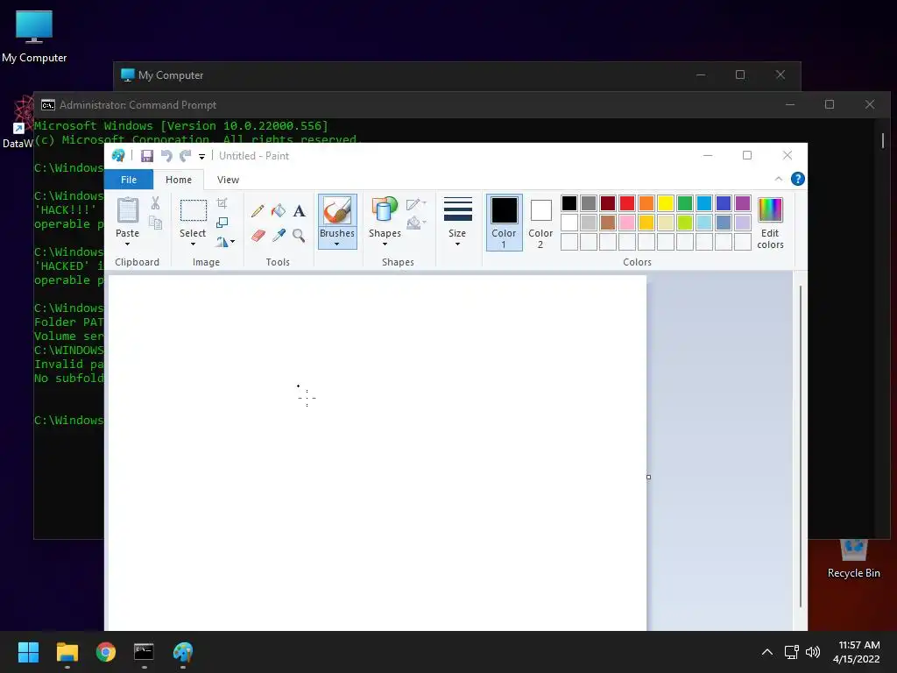Click the Brushes tool icon
This screenshot has height=673, width=897.
click(x=337, y=210)
